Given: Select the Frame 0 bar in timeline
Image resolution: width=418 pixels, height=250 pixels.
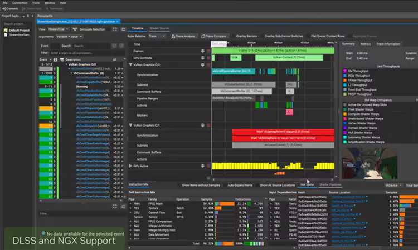Looking at the screenshot, I should (273, 51).
